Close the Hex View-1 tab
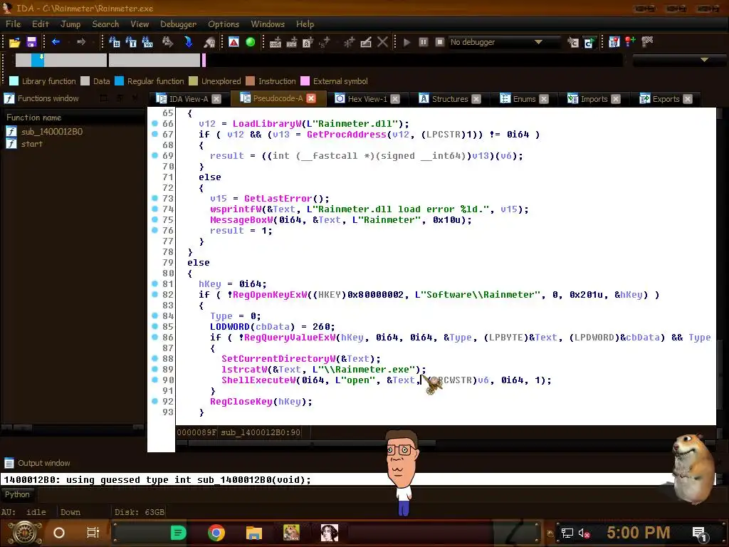729x547 pixels. click(395, 99)
